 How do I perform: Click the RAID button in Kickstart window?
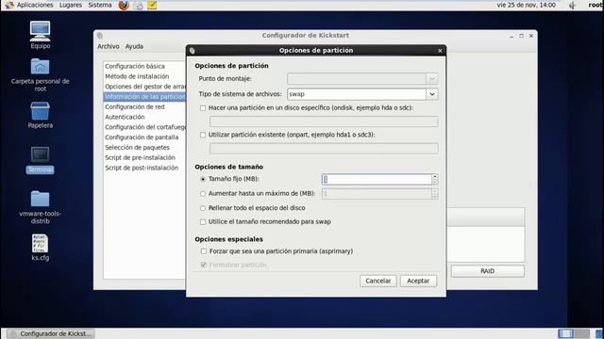tap(487, 271)
